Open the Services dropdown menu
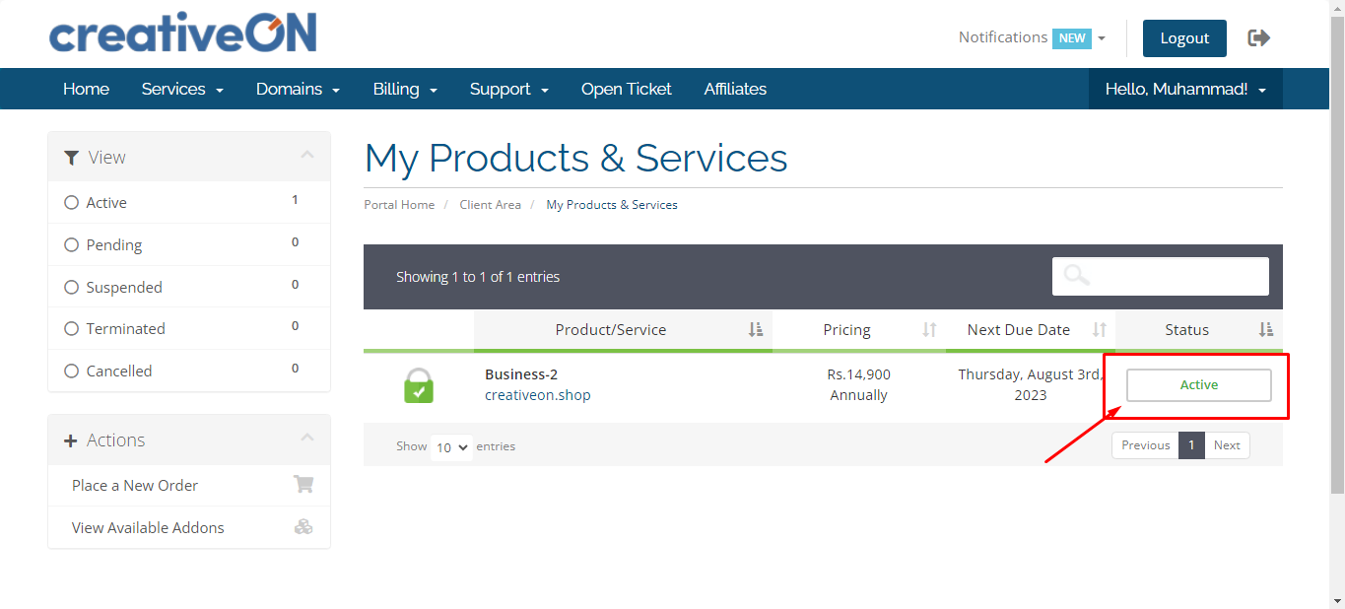1345x609 pixels. tap(182, 89)
